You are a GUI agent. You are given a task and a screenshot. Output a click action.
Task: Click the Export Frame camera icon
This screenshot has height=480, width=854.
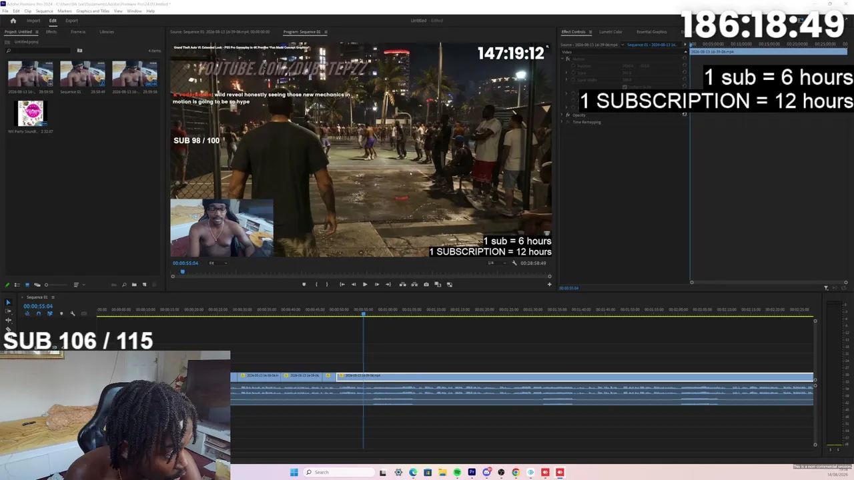point(426,285)
